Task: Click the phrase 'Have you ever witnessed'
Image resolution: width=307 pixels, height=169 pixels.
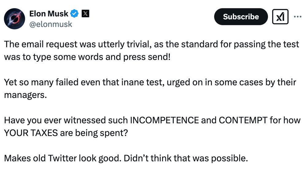Action: point(55,120)
